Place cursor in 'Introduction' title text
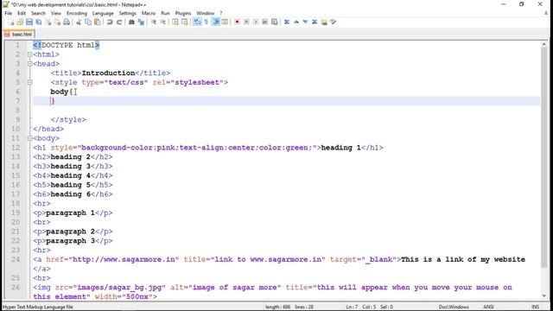 pos(108,73)
